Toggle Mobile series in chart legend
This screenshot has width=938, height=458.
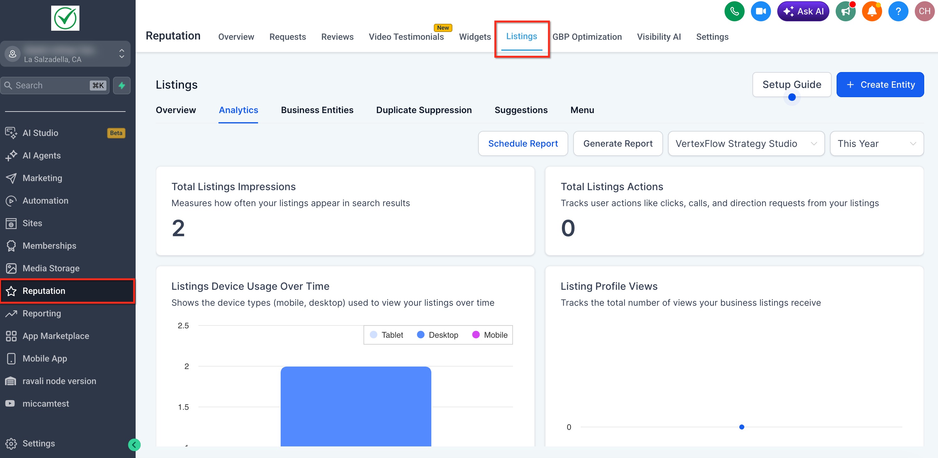pyautogui.click(x=489, y=335)
